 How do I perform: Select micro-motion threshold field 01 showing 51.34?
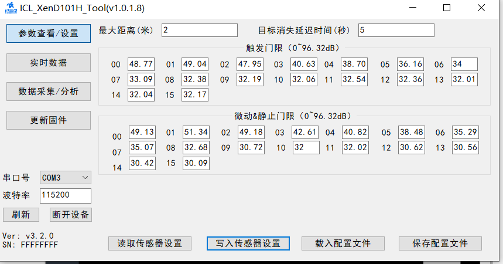[x=196, y=133]
